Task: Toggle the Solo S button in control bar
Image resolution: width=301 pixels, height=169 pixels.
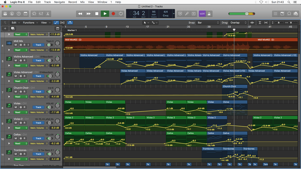Action: click(194, 14)
